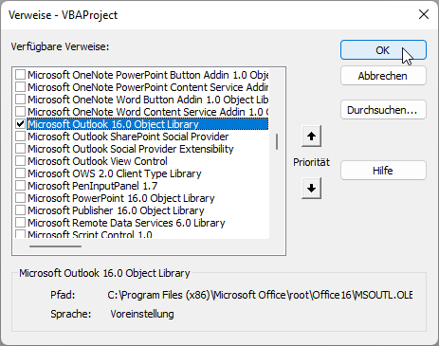The width and height of the screenshot is (439, 346).
Task: Click the horizontal scrollbar thumb below the list
Action: pyautogui.click(x=55, y=246)
